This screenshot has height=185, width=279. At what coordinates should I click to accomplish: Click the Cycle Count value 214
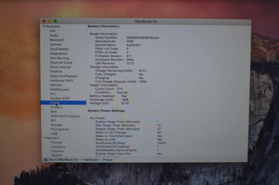[119, 89]
